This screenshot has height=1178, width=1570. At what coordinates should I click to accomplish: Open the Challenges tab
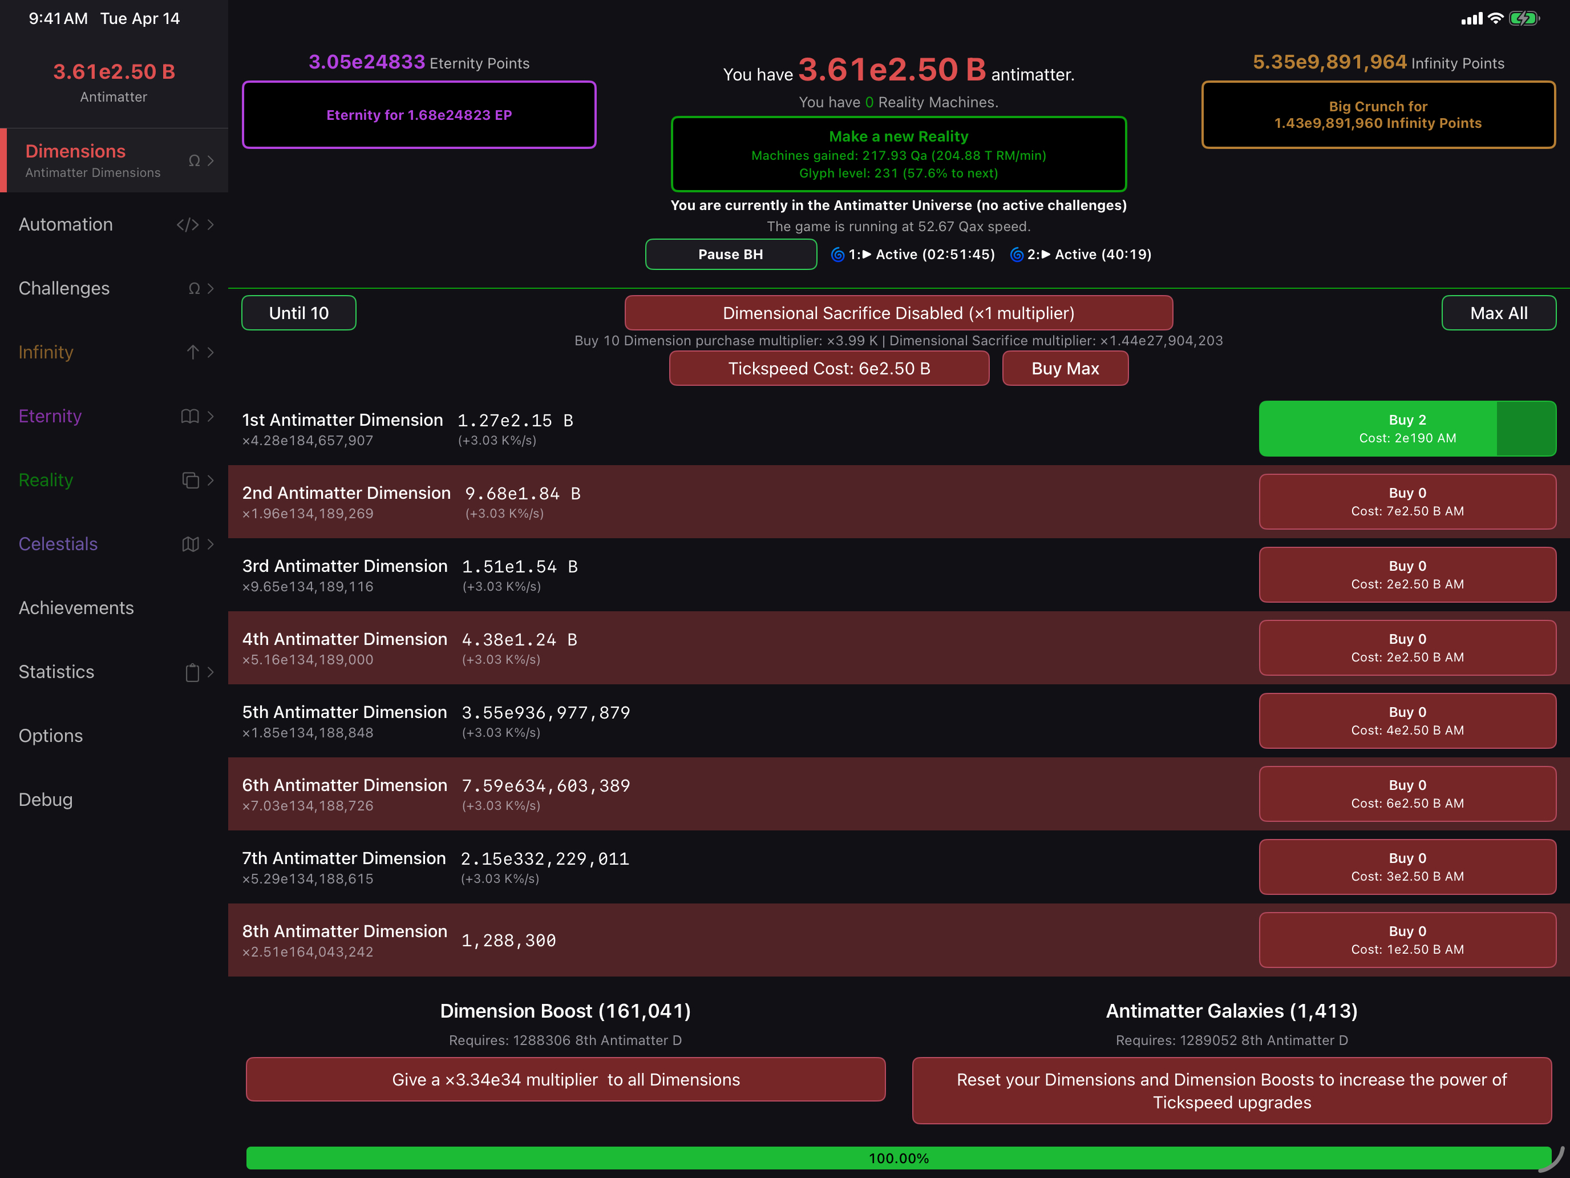[114, 288]
